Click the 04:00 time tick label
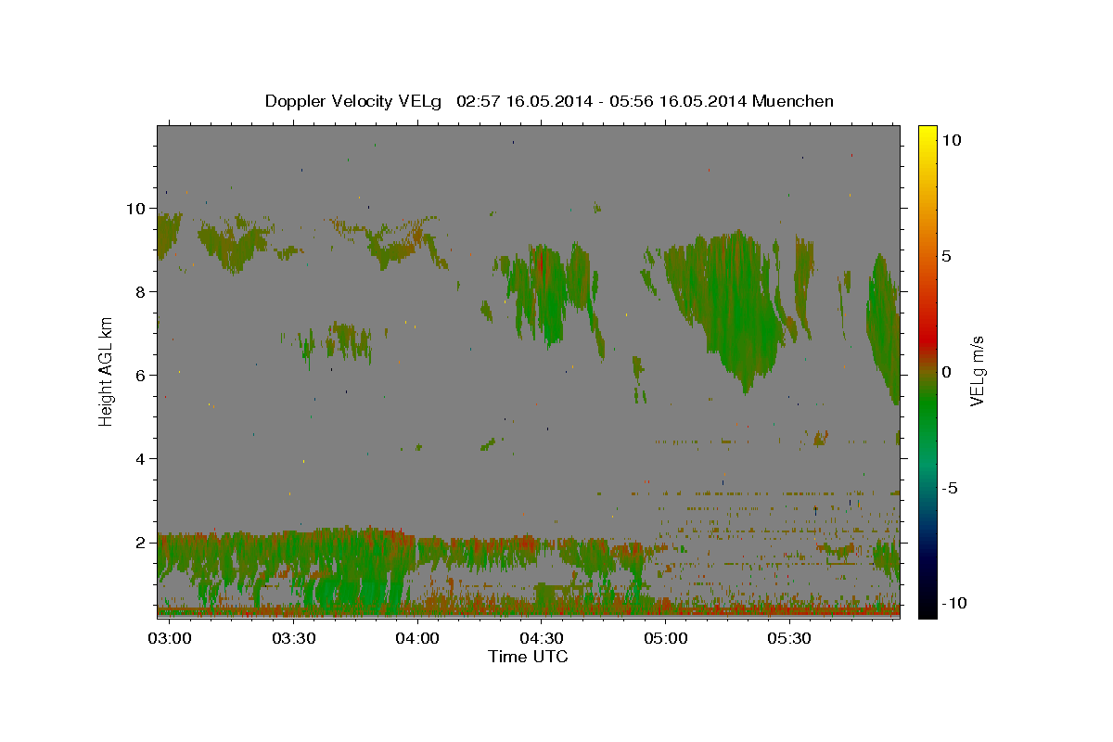This screenshot has height=742, width=1113. [x=417, y=638]
